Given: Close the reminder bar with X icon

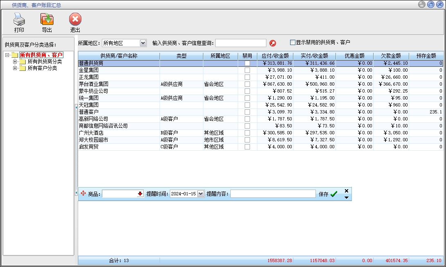Looking at the screenshot, I should [346, 191].
